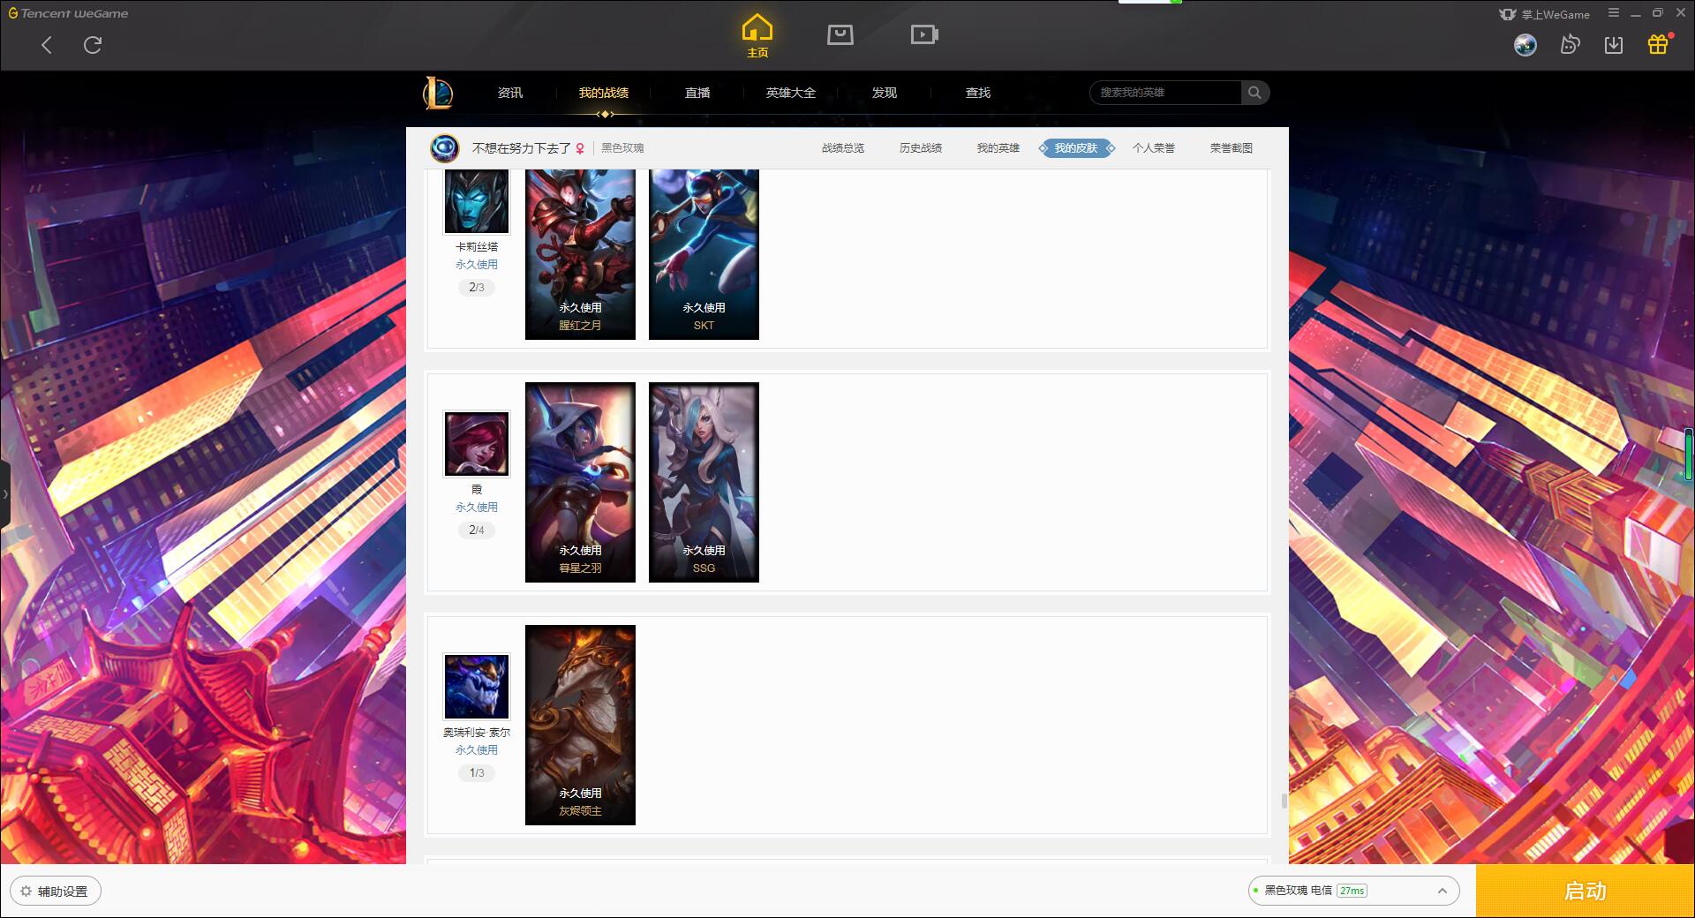Open the 灰烬领主 skin card
Viewport: 1695px width, 918px height.
point(580,725)
